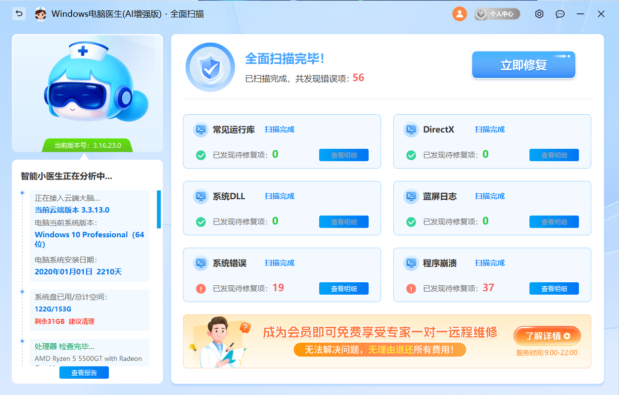Click 查看报告 button in left panel
The image size is (619, 395).
point(84,373)
